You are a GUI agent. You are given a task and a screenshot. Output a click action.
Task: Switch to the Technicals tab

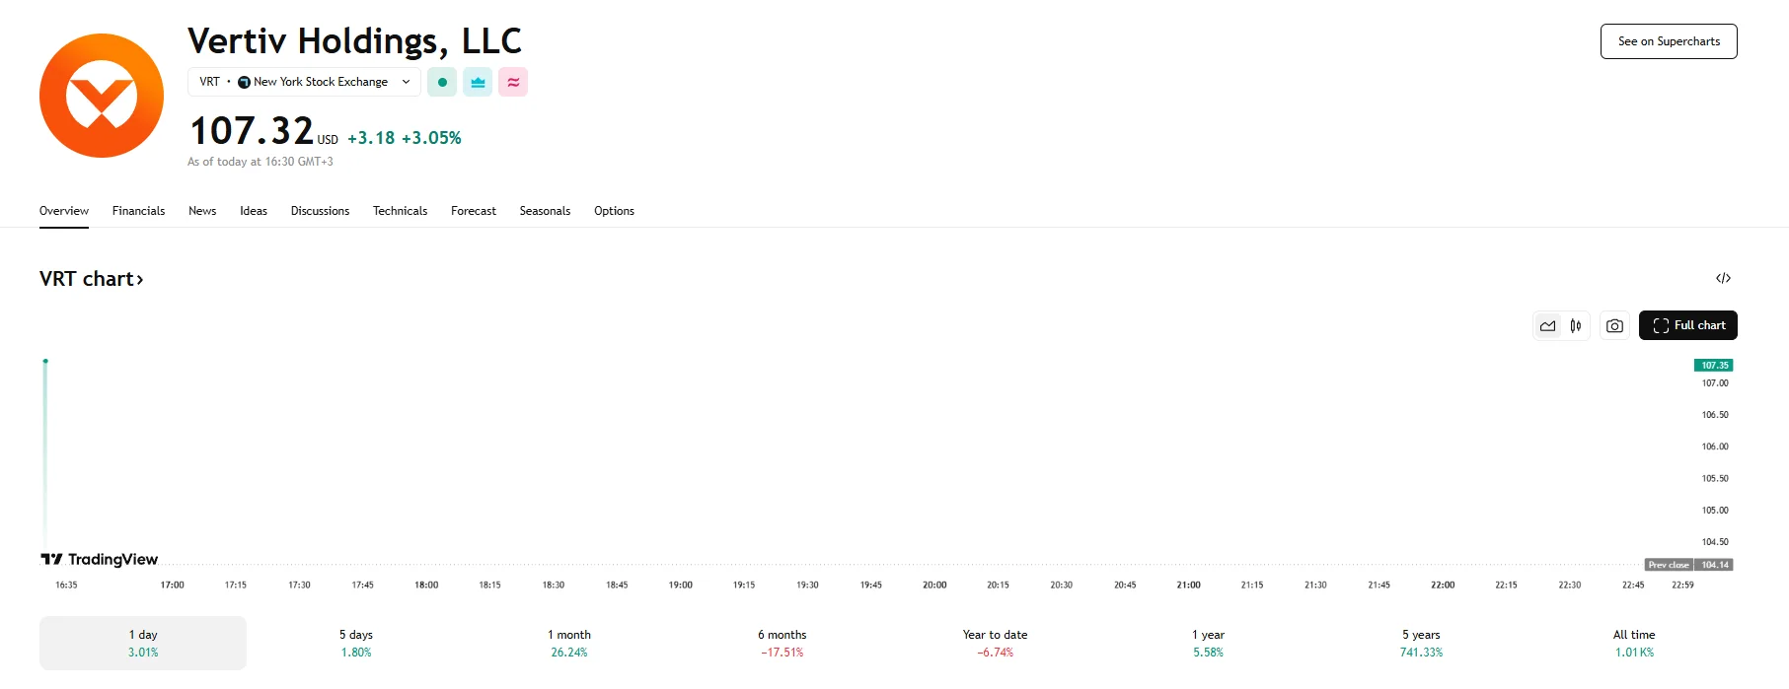tap(400, 211)
